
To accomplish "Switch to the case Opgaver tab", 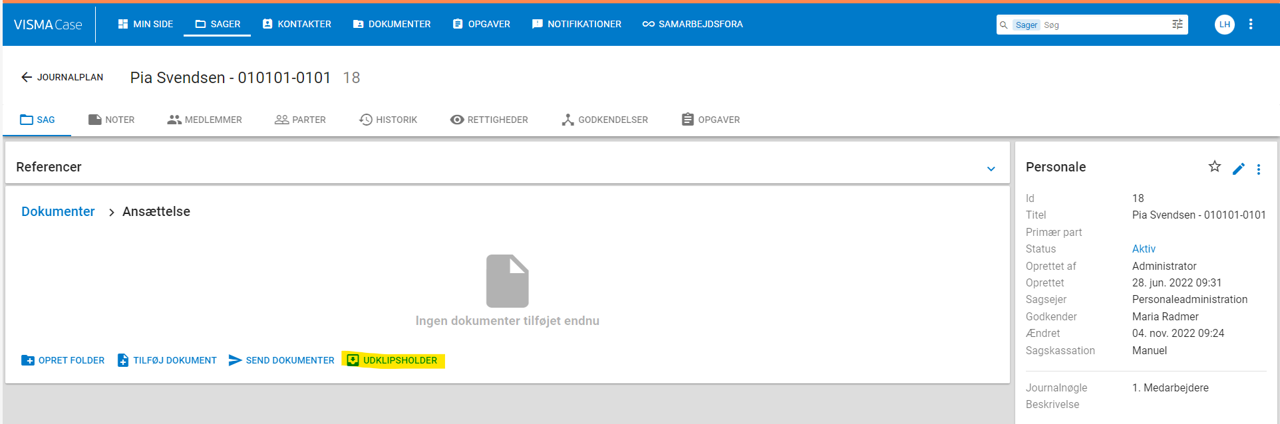I will tap(711, 120).
